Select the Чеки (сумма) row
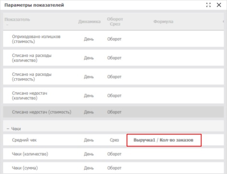This screenshot has width=227, height=174. tap(113, 168)
